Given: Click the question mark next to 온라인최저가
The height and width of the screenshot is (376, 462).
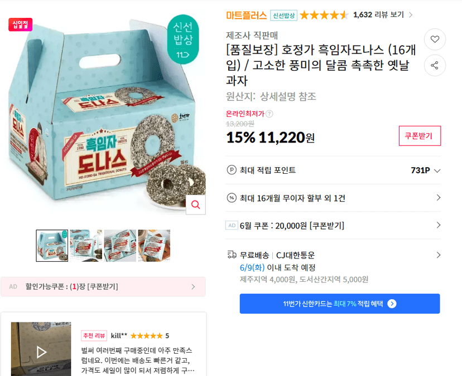Looking at the screenshot, I should pos(269,114).
